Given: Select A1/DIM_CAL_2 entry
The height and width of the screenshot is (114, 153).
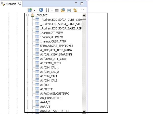Looking at the screenshot, I should 49,72.
